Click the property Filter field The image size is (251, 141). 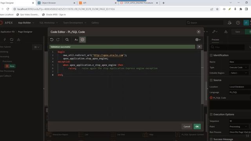[x=227, y=47]
